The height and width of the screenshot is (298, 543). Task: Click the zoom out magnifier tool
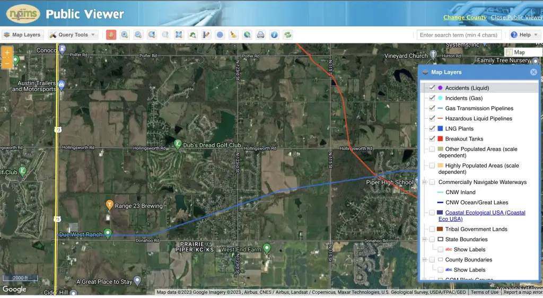pyautogui.click(x=138, y=35)
